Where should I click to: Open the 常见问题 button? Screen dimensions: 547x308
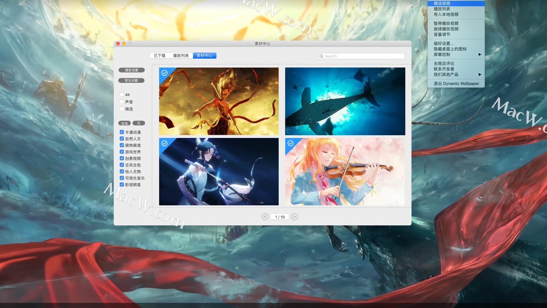pos(131,81)
